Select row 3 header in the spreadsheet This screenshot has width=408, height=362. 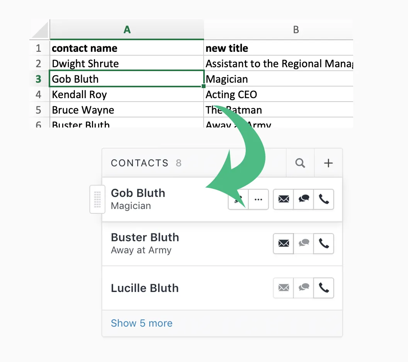(x=39, y=78)
